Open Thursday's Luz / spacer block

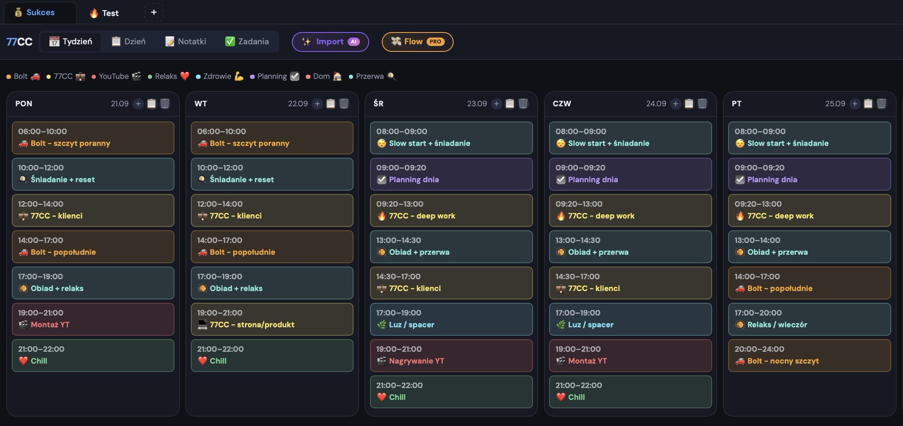click(630, 319)
